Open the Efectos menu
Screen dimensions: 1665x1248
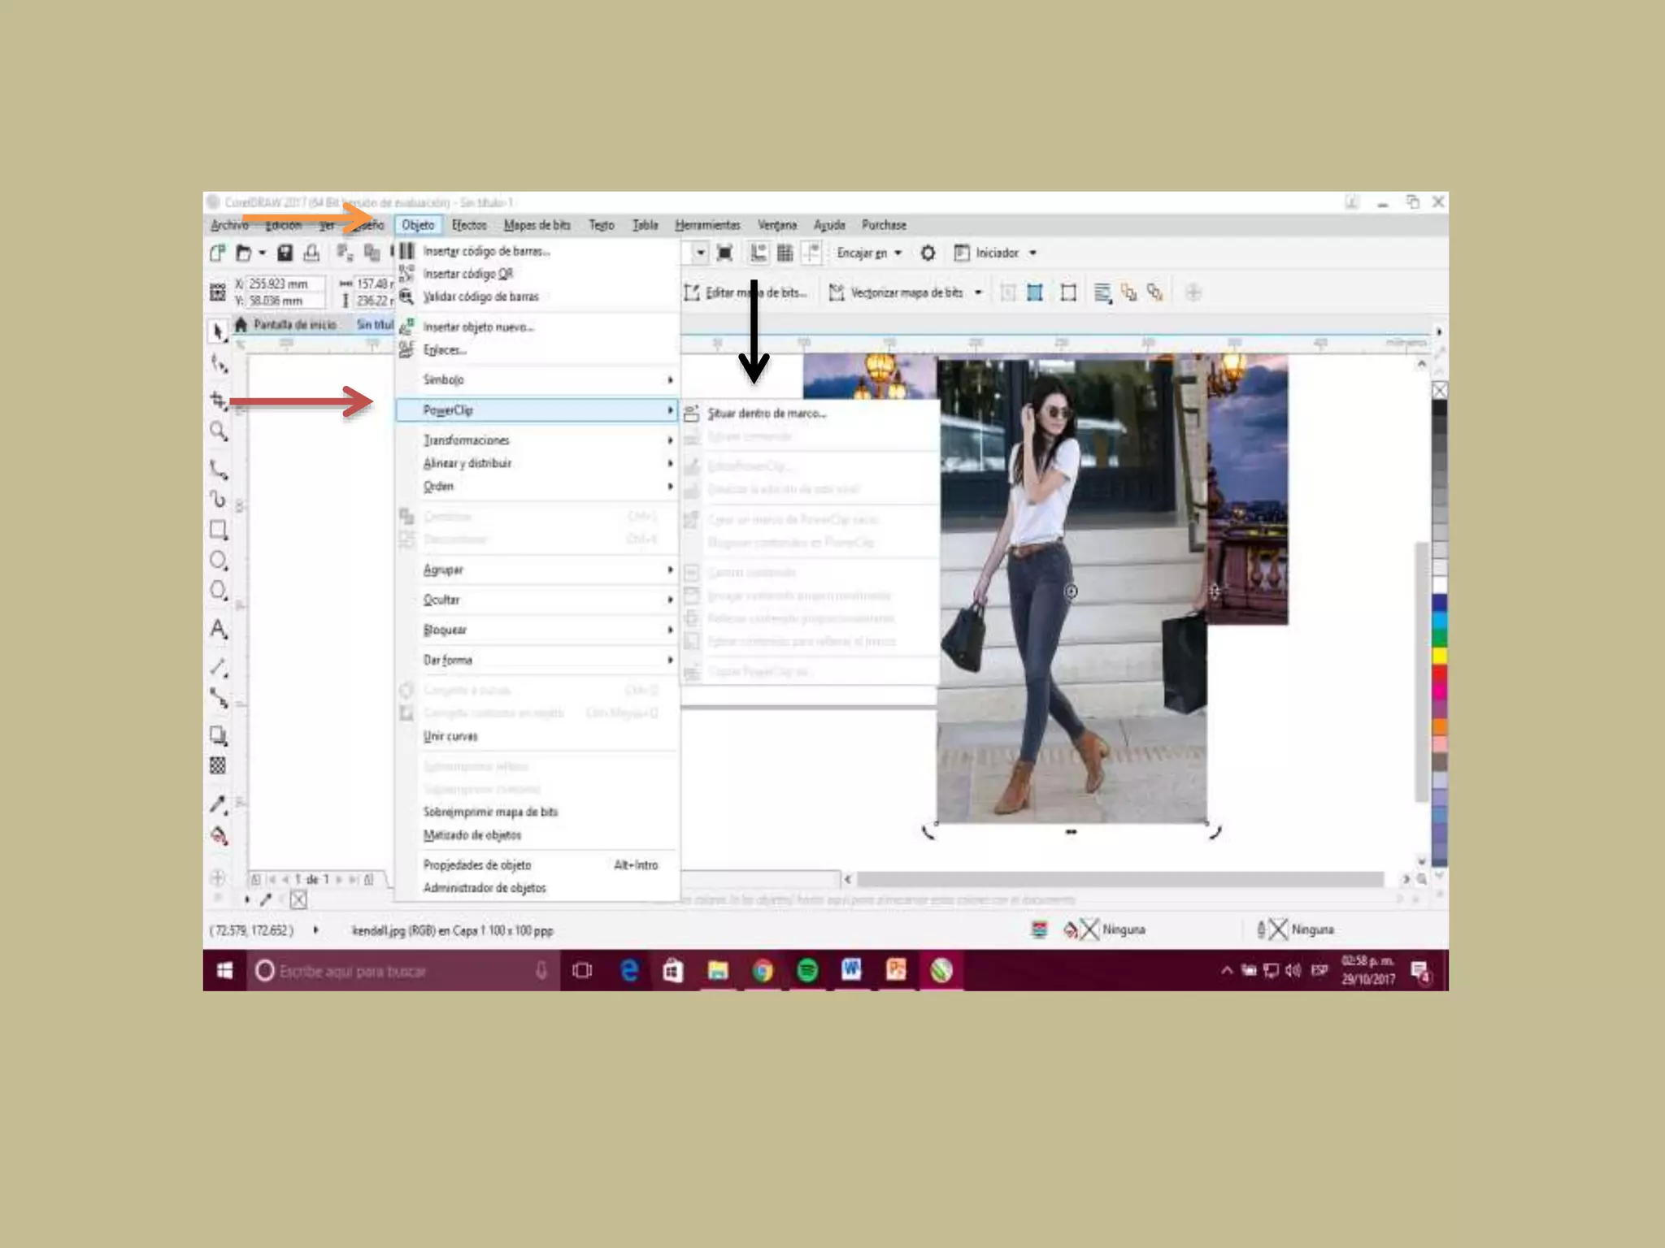point(469,225)
